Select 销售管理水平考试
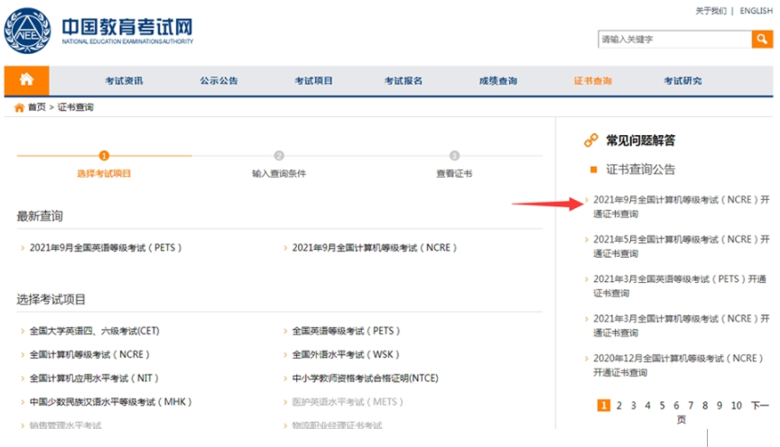 click(65, 425)
